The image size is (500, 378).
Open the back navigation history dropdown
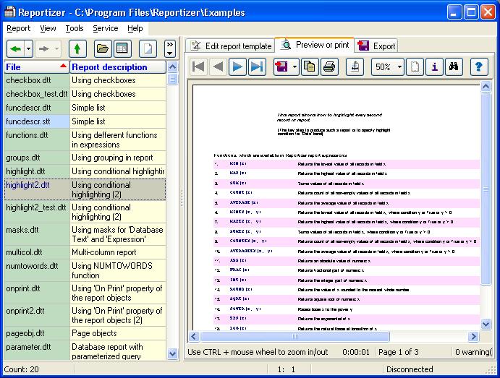(29, 48)
